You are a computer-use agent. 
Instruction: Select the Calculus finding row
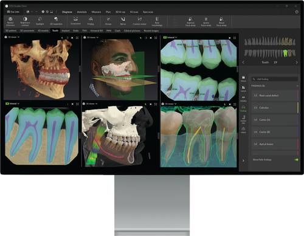[275, 108]
